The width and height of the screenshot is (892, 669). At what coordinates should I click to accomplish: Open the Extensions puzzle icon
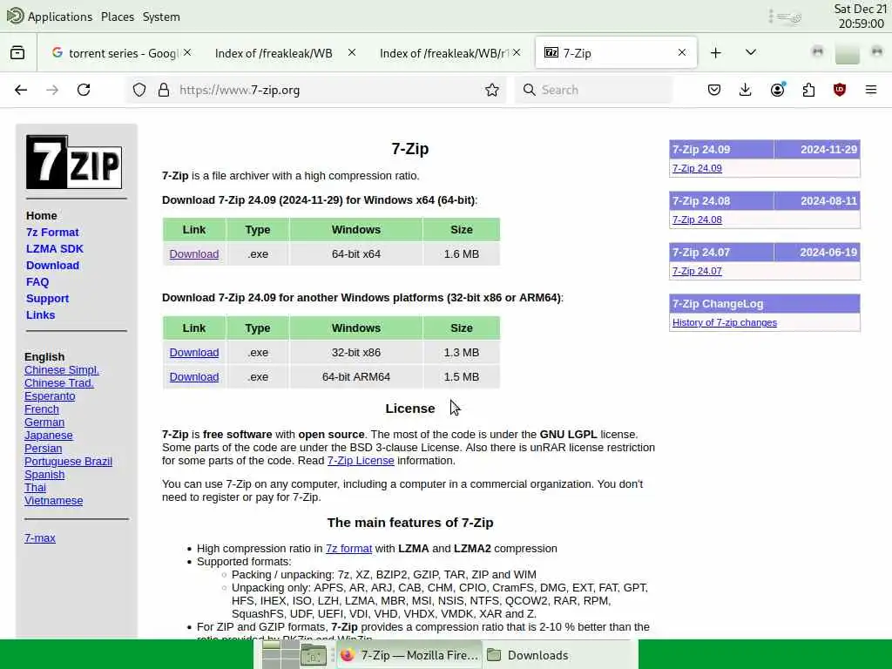(808, 90)
